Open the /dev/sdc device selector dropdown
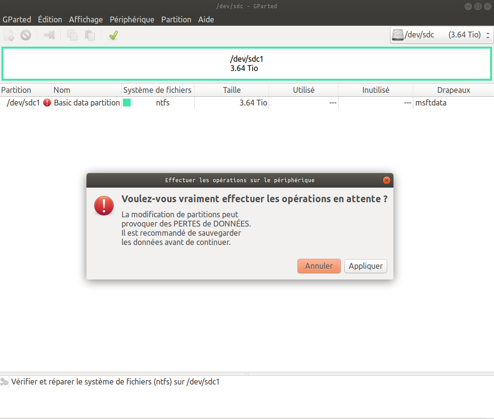The image size is (494, 419). [442, 35]
